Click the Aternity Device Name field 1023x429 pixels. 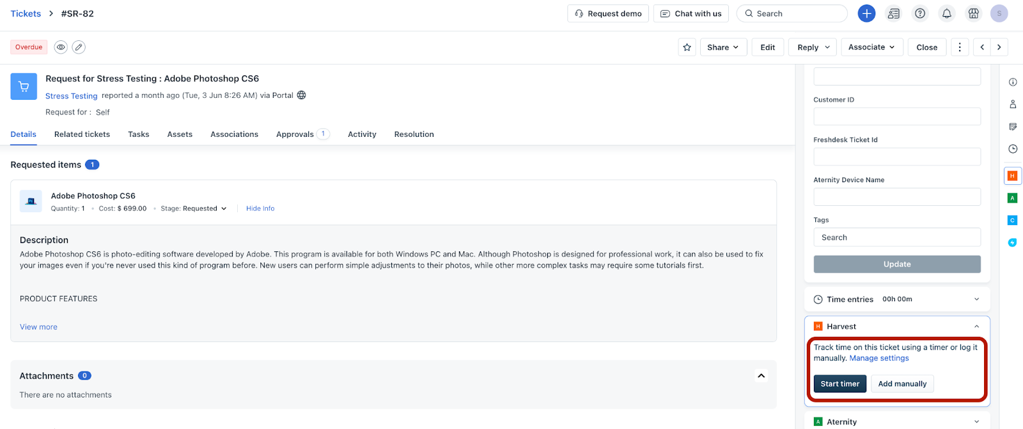[897, 197]
